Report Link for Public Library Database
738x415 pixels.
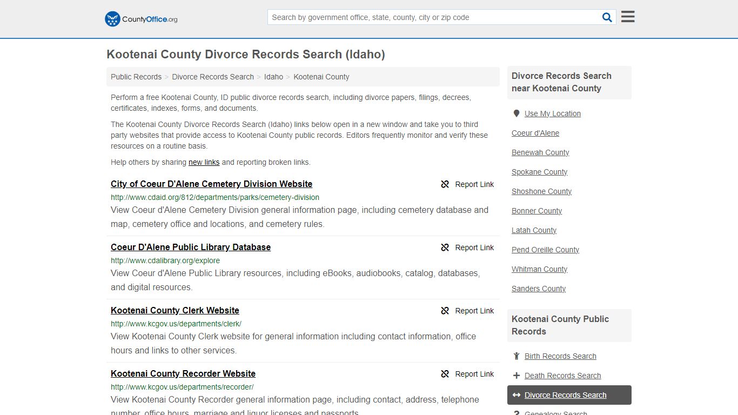point(474,247)
